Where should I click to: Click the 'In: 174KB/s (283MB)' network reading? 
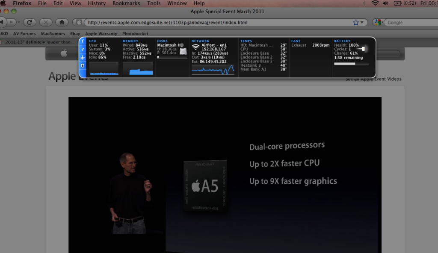210,53
